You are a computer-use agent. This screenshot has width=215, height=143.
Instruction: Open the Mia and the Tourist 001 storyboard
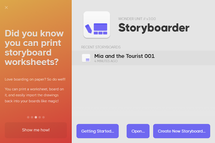pos(143,58)
